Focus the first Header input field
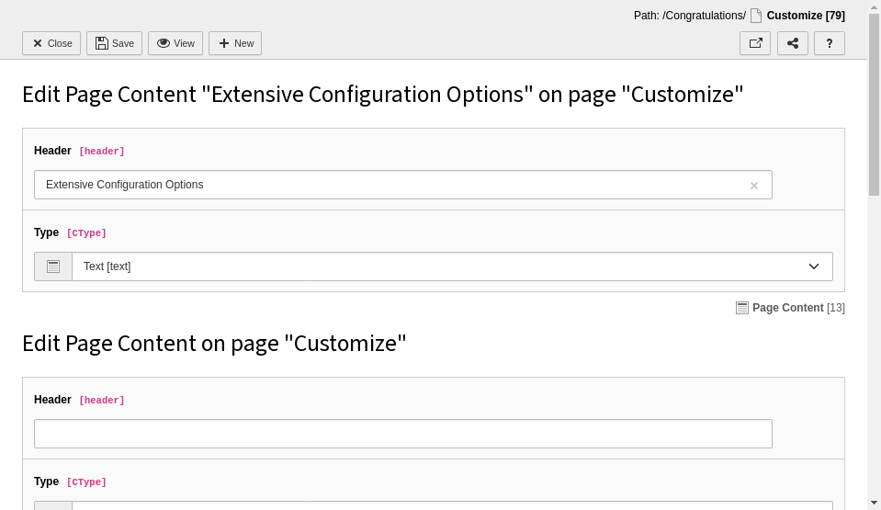 pyautogui.click(x=403, y=185)
